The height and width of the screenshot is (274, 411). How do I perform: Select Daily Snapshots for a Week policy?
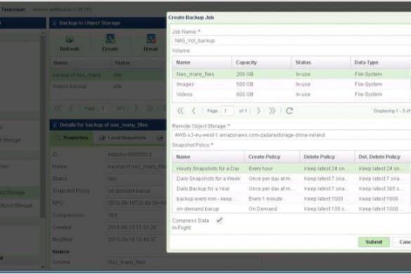(292, 178)
